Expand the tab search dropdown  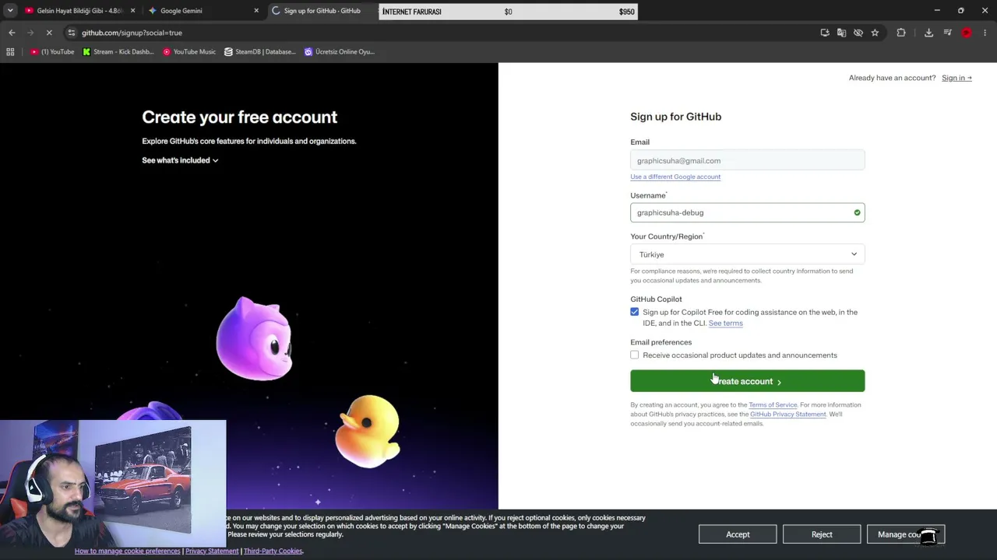point(10,11)
